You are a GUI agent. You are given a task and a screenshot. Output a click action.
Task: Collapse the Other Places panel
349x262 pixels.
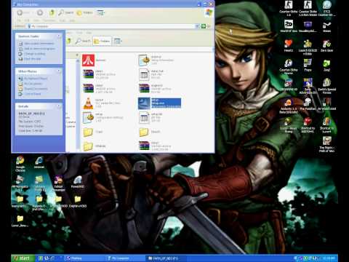tap(59, 71)
